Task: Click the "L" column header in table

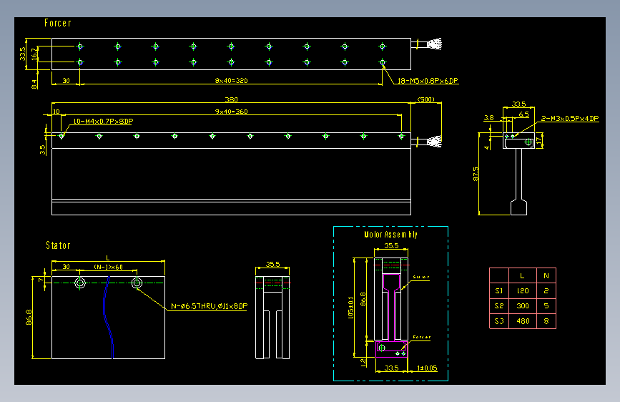Action: pos(523,276)
